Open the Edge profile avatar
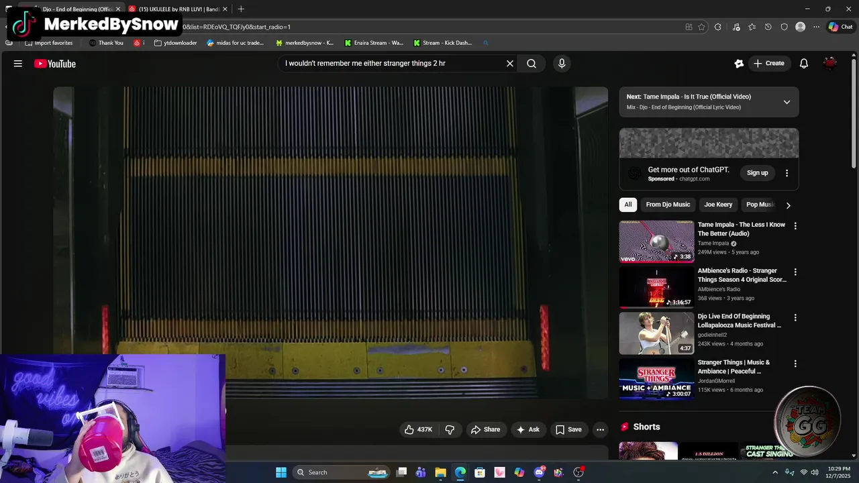 click(800, 27)
